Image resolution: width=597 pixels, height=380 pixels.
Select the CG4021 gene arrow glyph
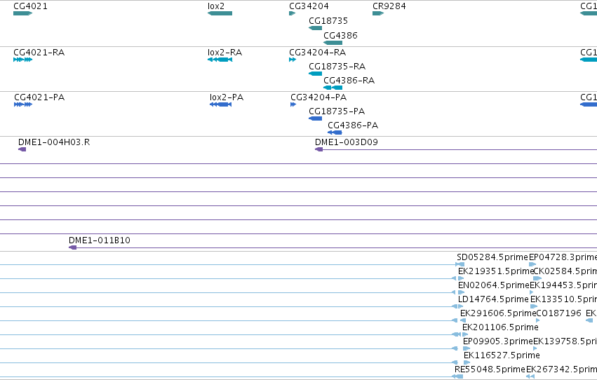pos(23,13)
